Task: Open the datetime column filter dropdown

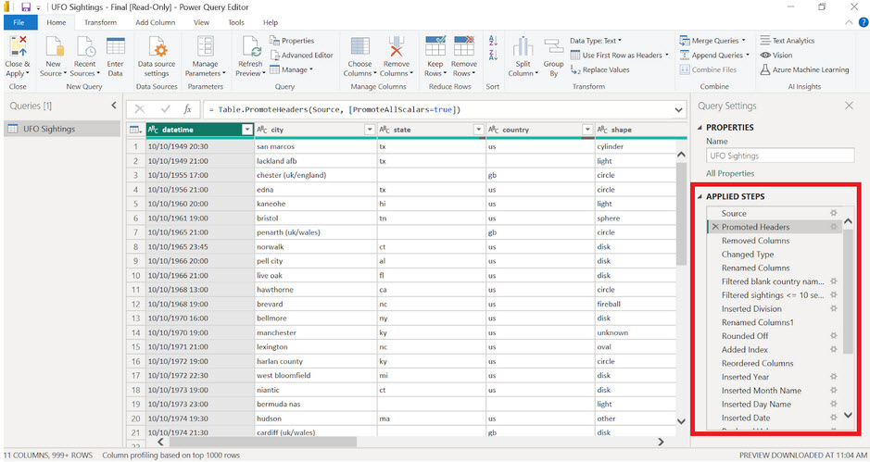Action: coord(247,130)
